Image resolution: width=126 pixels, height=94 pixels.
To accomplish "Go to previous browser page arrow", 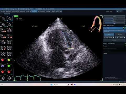I will pos(117,11).
